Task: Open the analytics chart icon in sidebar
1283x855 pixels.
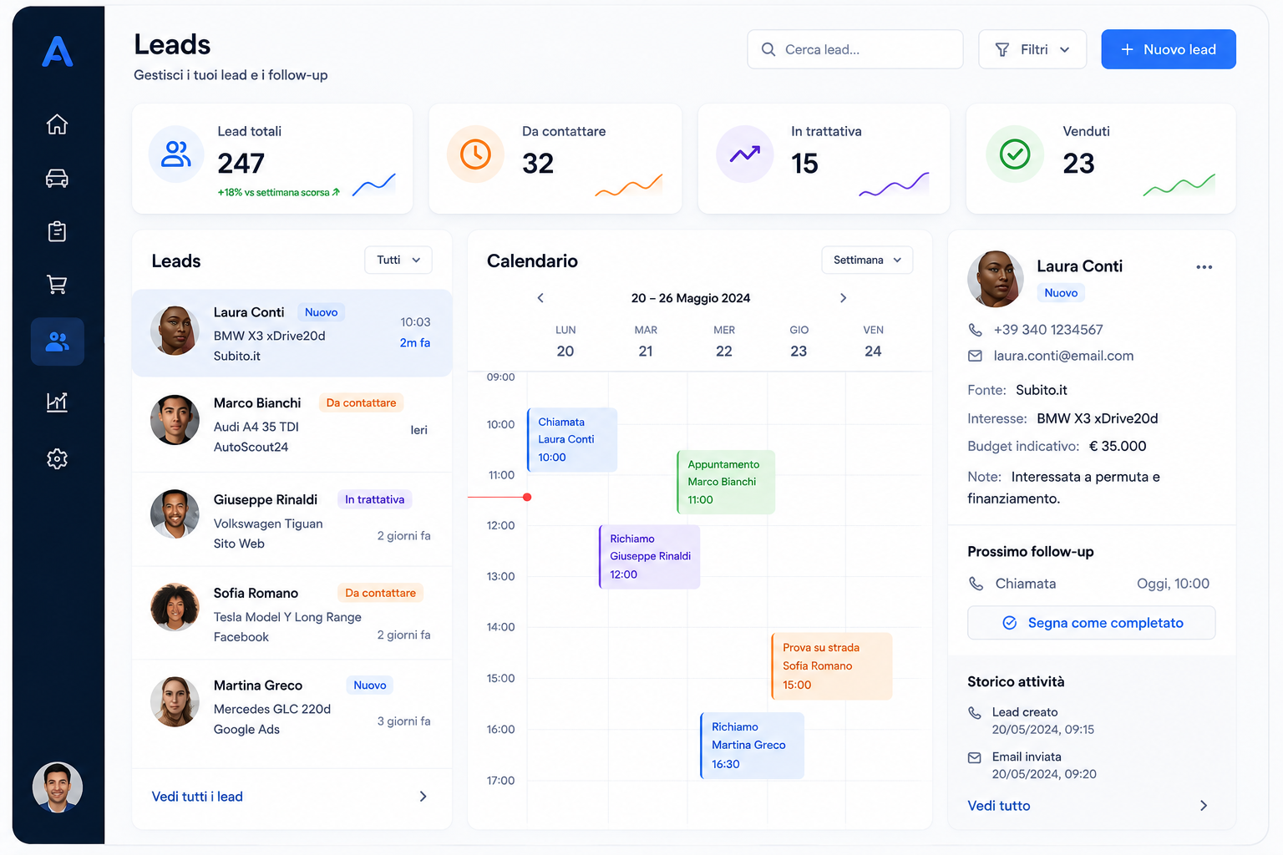Action: [57, 402]
